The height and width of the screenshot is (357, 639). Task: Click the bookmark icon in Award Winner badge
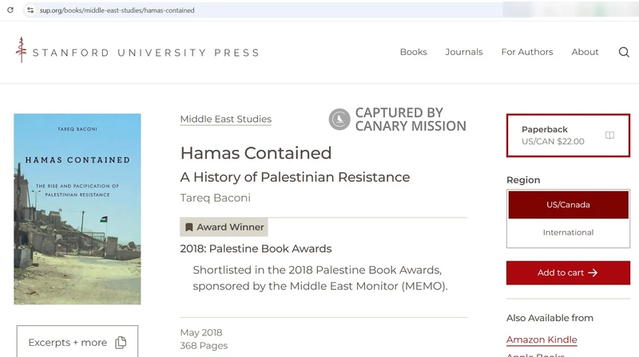(189, 227)
